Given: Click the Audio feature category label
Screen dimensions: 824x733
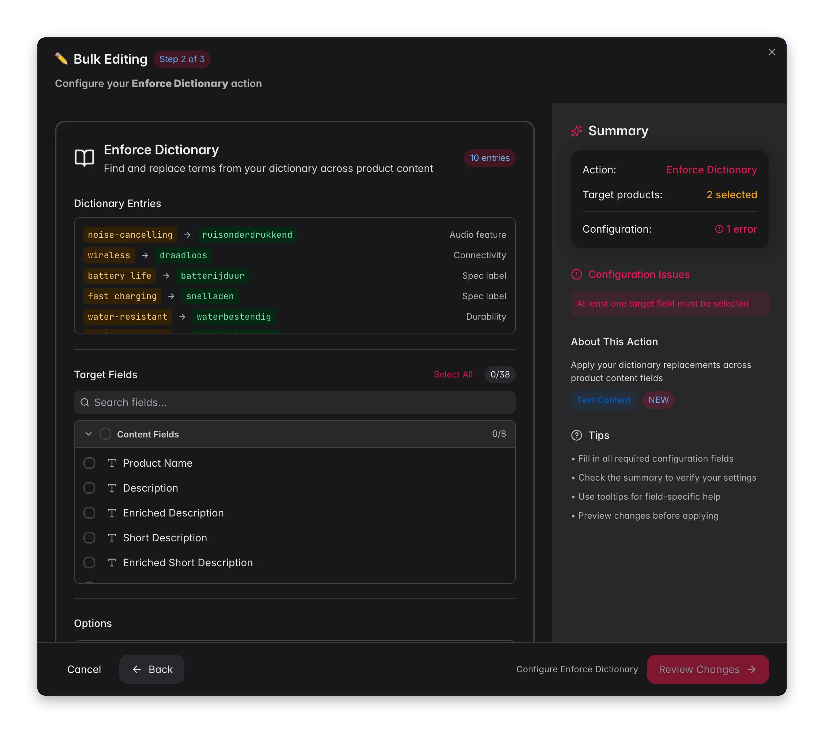Looking at the screenshot, I should (478, 234).
